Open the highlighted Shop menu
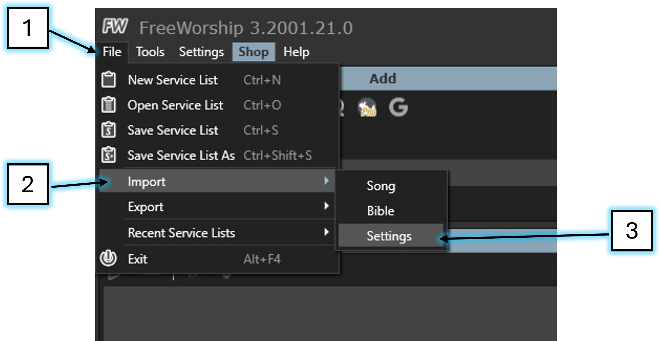This screenshot has height=341, width=660. click(254, 52)
